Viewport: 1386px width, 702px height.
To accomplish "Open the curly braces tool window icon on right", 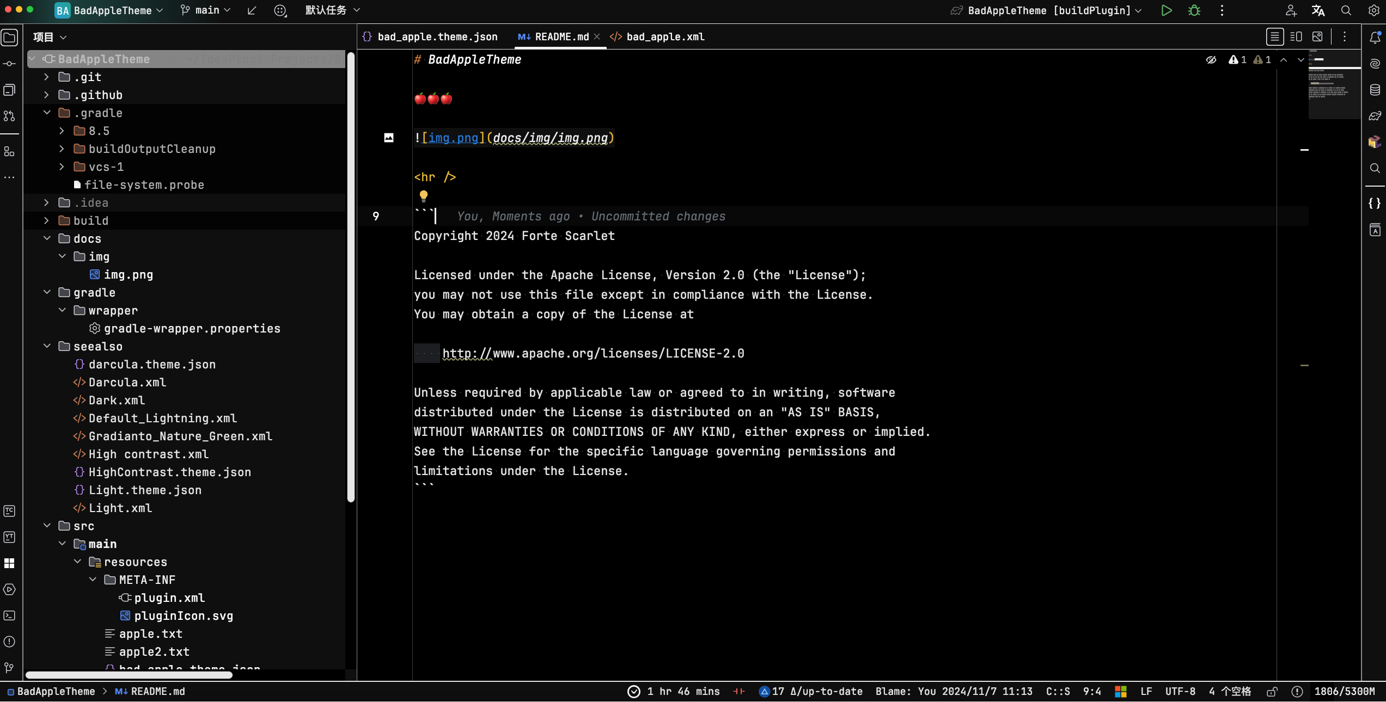I will pos(1375,204).
